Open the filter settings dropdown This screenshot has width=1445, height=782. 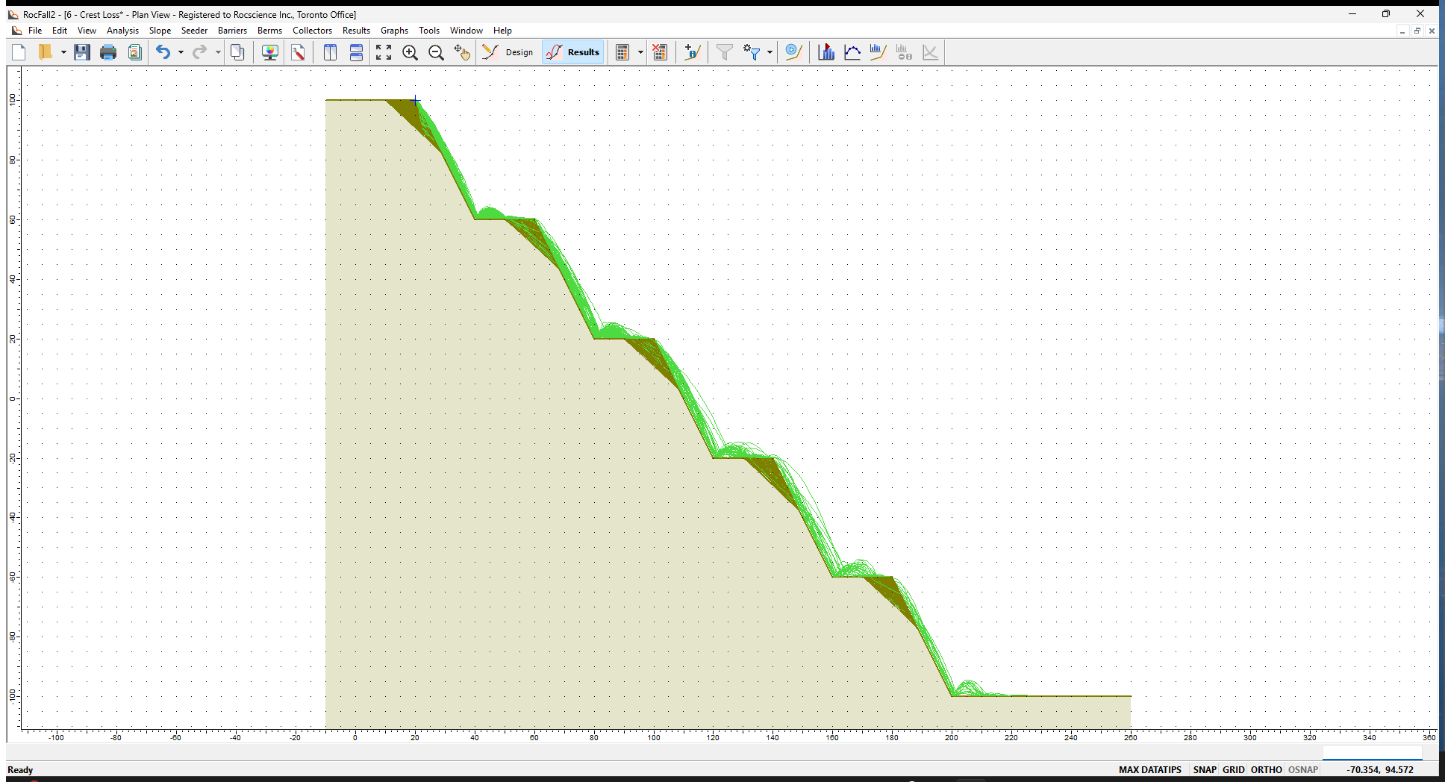click(770, 52)
